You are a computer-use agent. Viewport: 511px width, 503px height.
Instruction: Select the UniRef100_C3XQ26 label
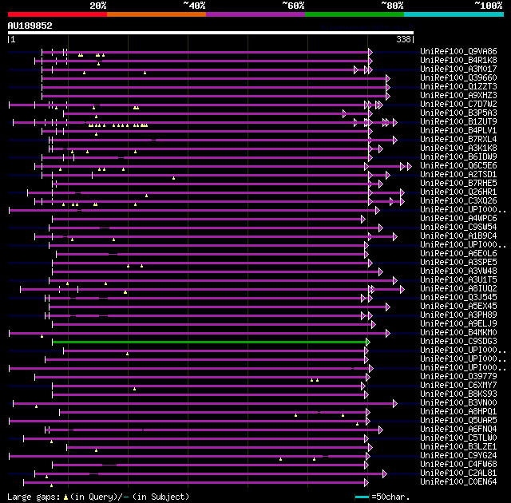point(458,201)
